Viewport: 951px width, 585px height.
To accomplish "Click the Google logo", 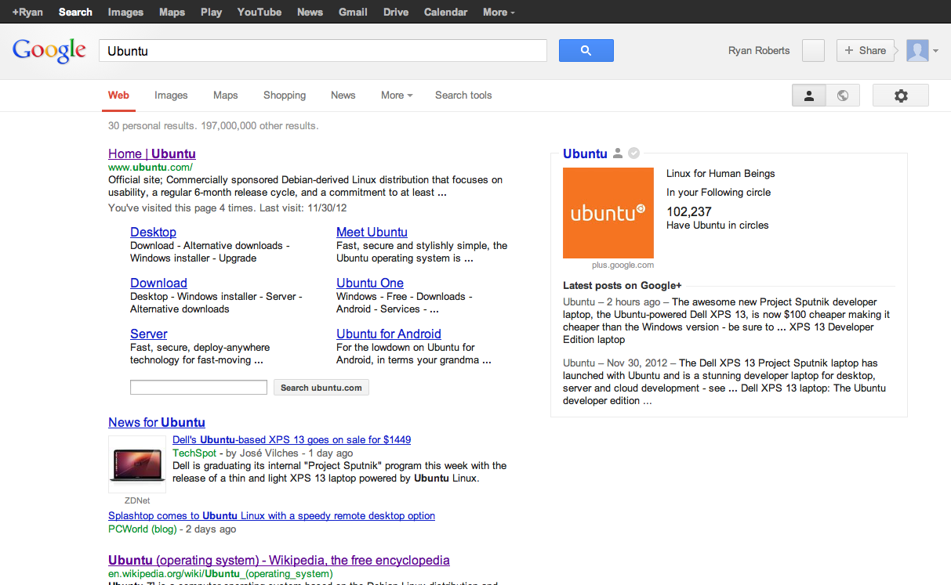I will (49, 51).
